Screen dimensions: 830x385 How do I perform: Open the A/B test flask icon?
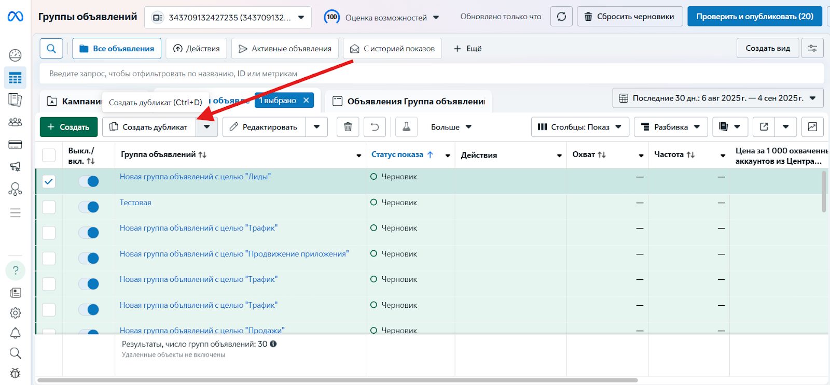click(406, 127)
